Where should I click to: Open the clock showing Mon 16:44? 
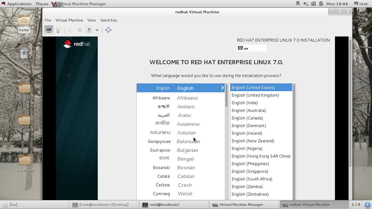pos(337,4)
